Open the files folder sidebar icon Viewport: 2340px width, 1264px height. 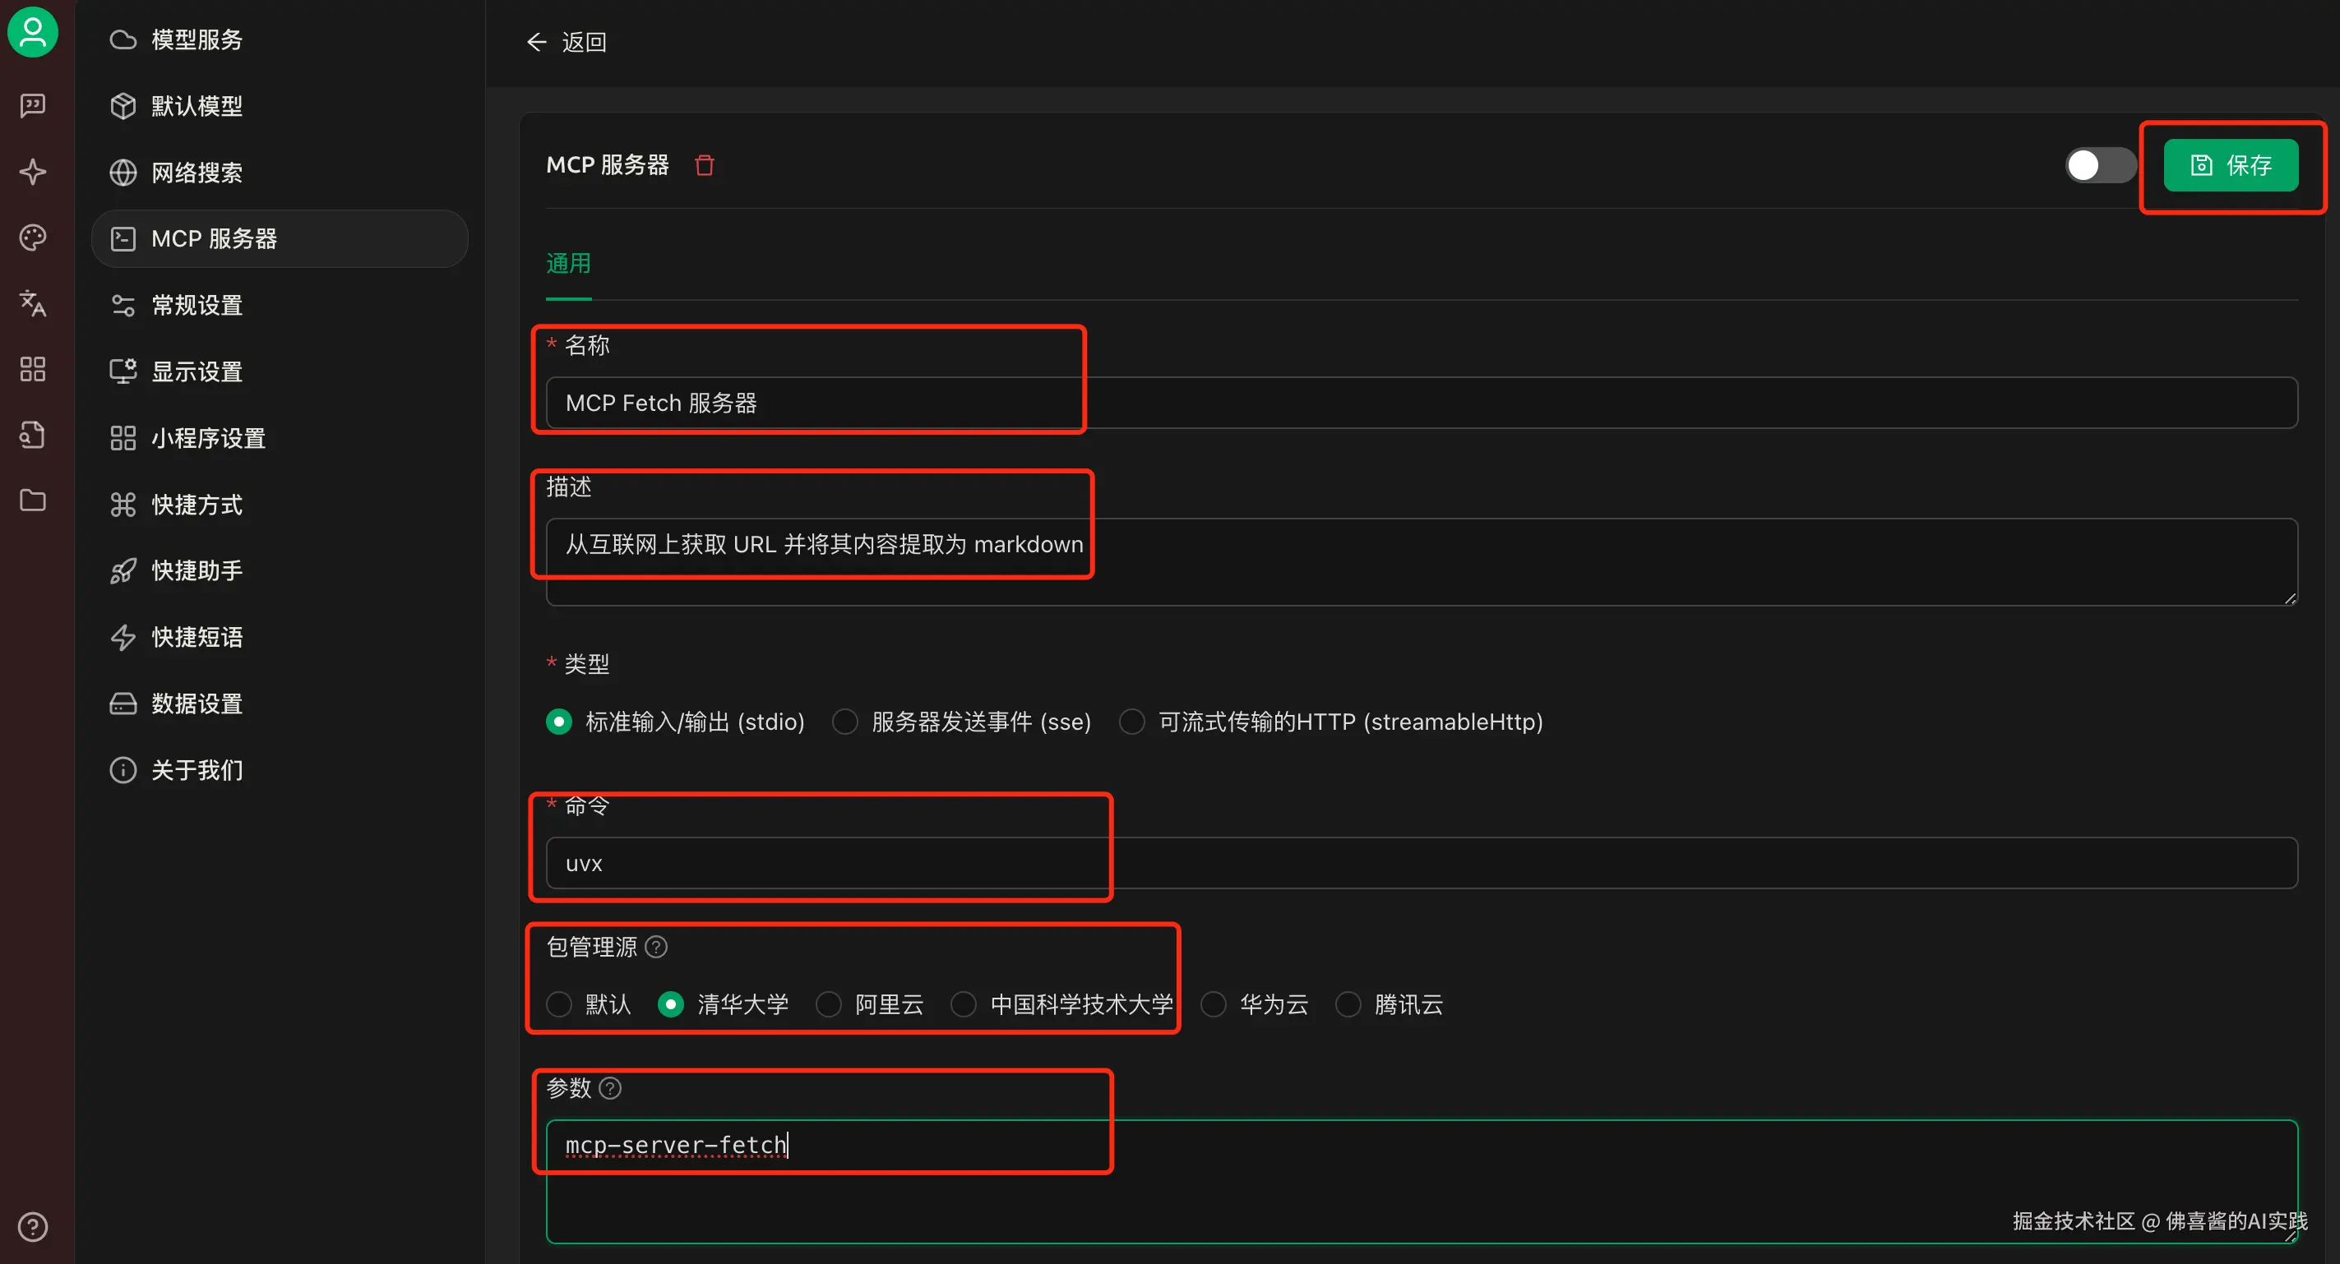[33, 501]
